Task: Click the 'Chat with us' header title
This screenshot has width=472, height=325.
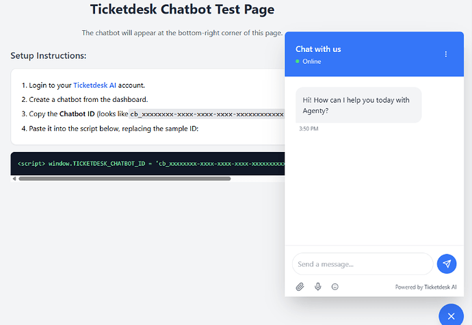Action: (318, 49)
